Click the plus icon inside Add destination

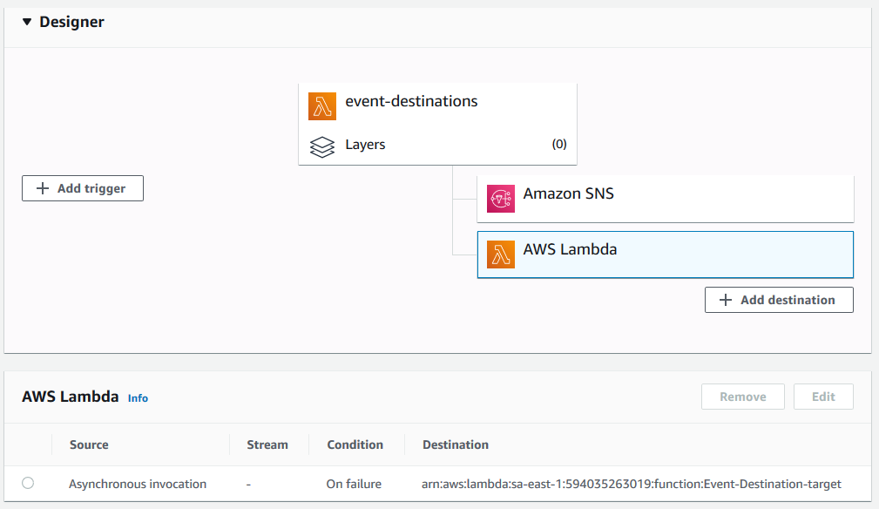click(725, 299)
